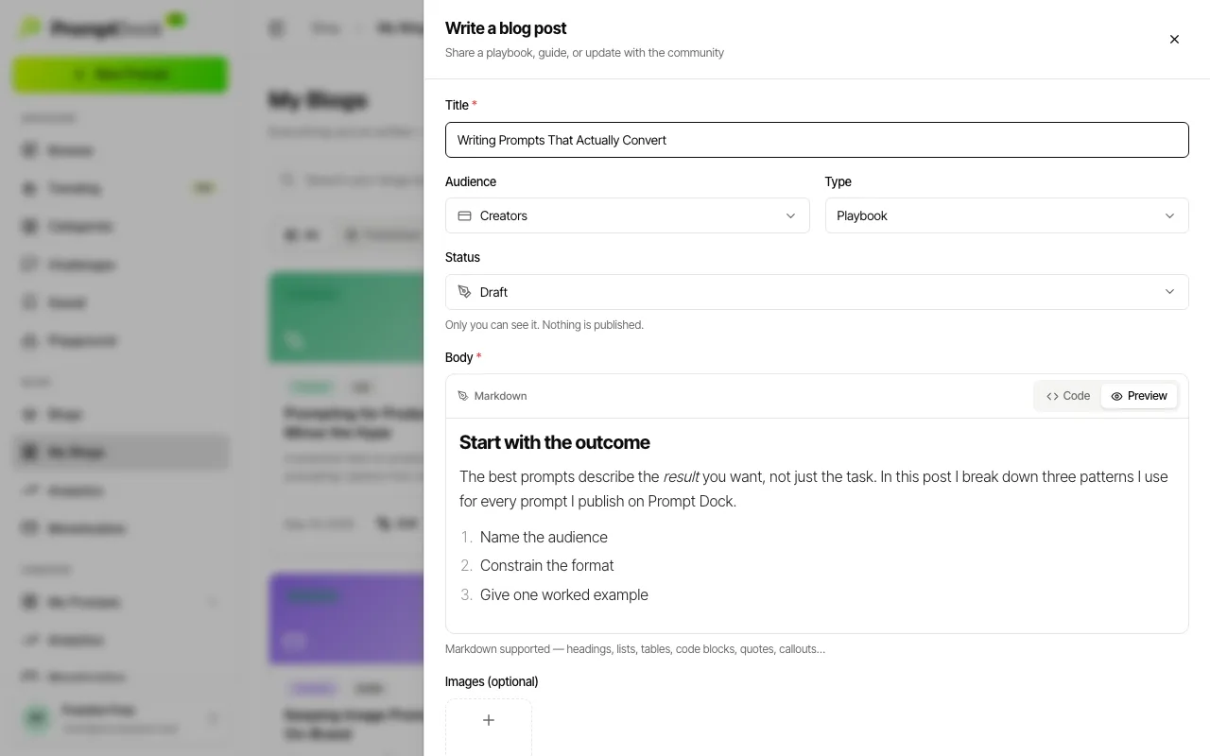
Task: Click the italic word 'result' in preview
Action: (x=681, y=476)
